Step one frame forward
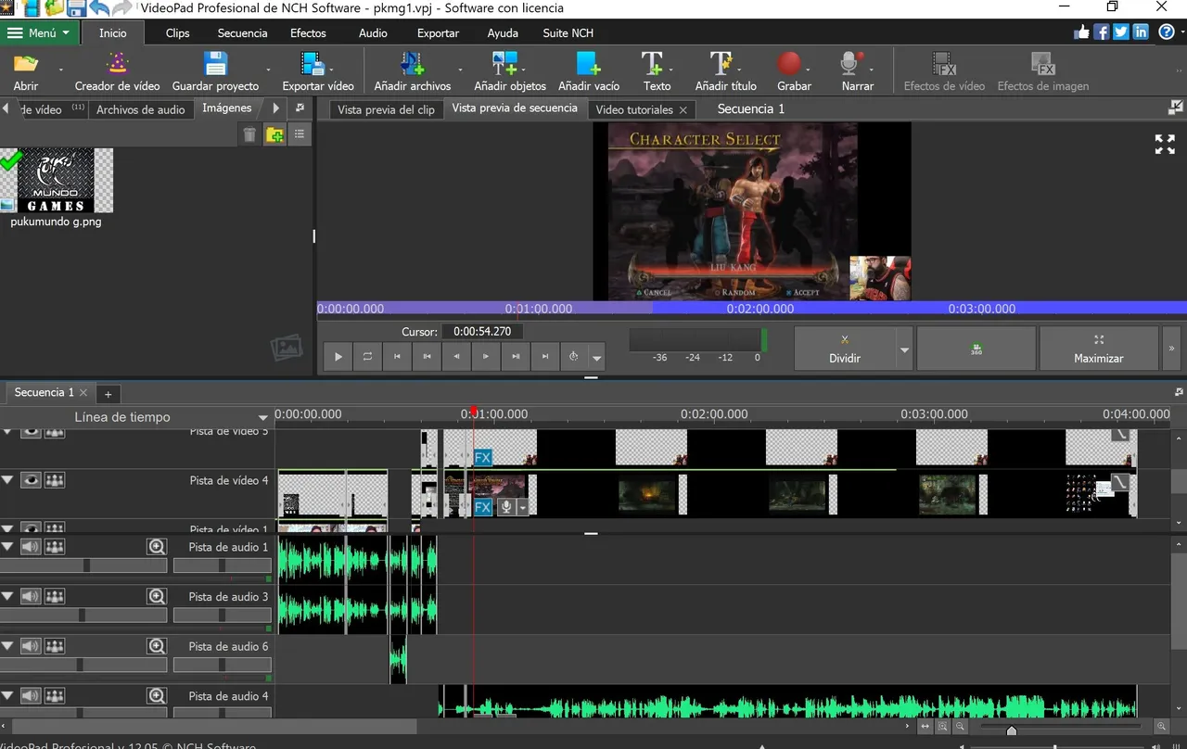The image size is (1187, 749). [486, 356]
